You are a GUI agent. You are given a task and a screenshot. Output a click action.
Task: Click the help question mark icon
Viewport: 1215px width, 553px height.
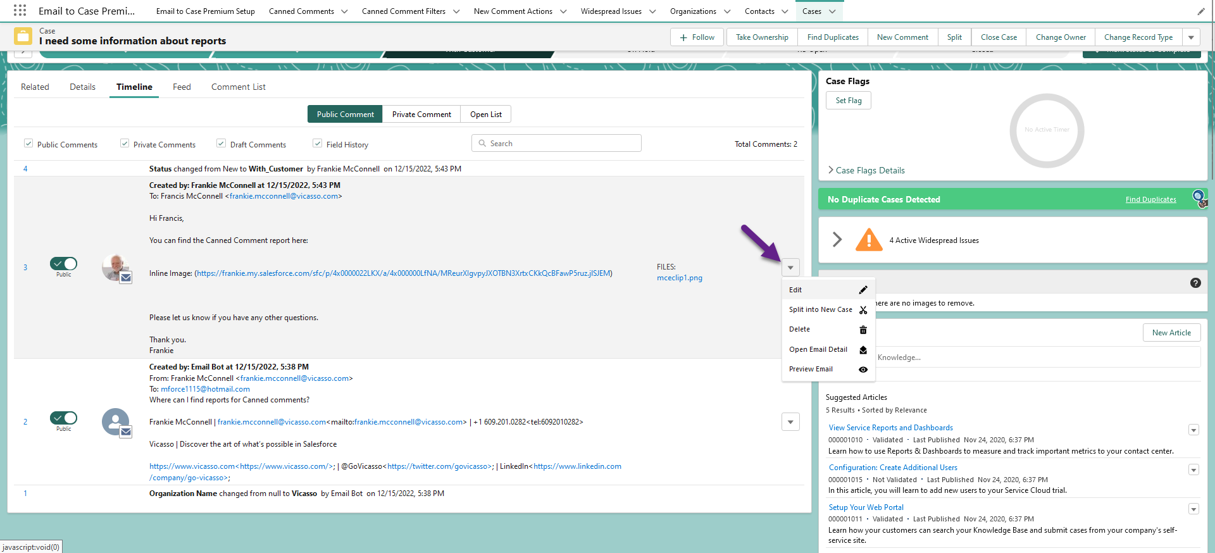[1195, 283]
